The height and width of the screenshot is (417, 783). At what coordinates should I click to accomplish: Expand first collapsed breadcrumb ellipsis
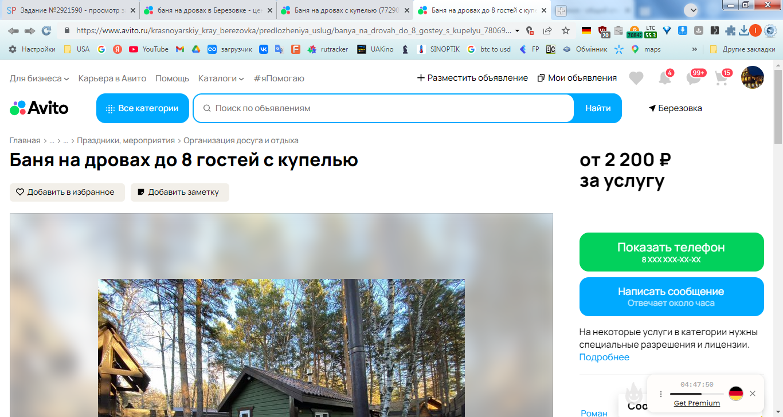click(52, 140)
